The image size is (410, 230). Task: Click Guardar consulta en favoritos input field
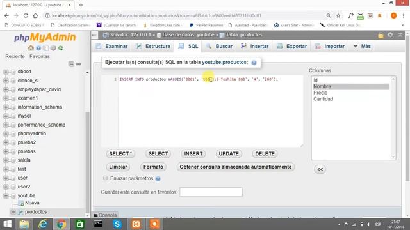tap(211, 192)
